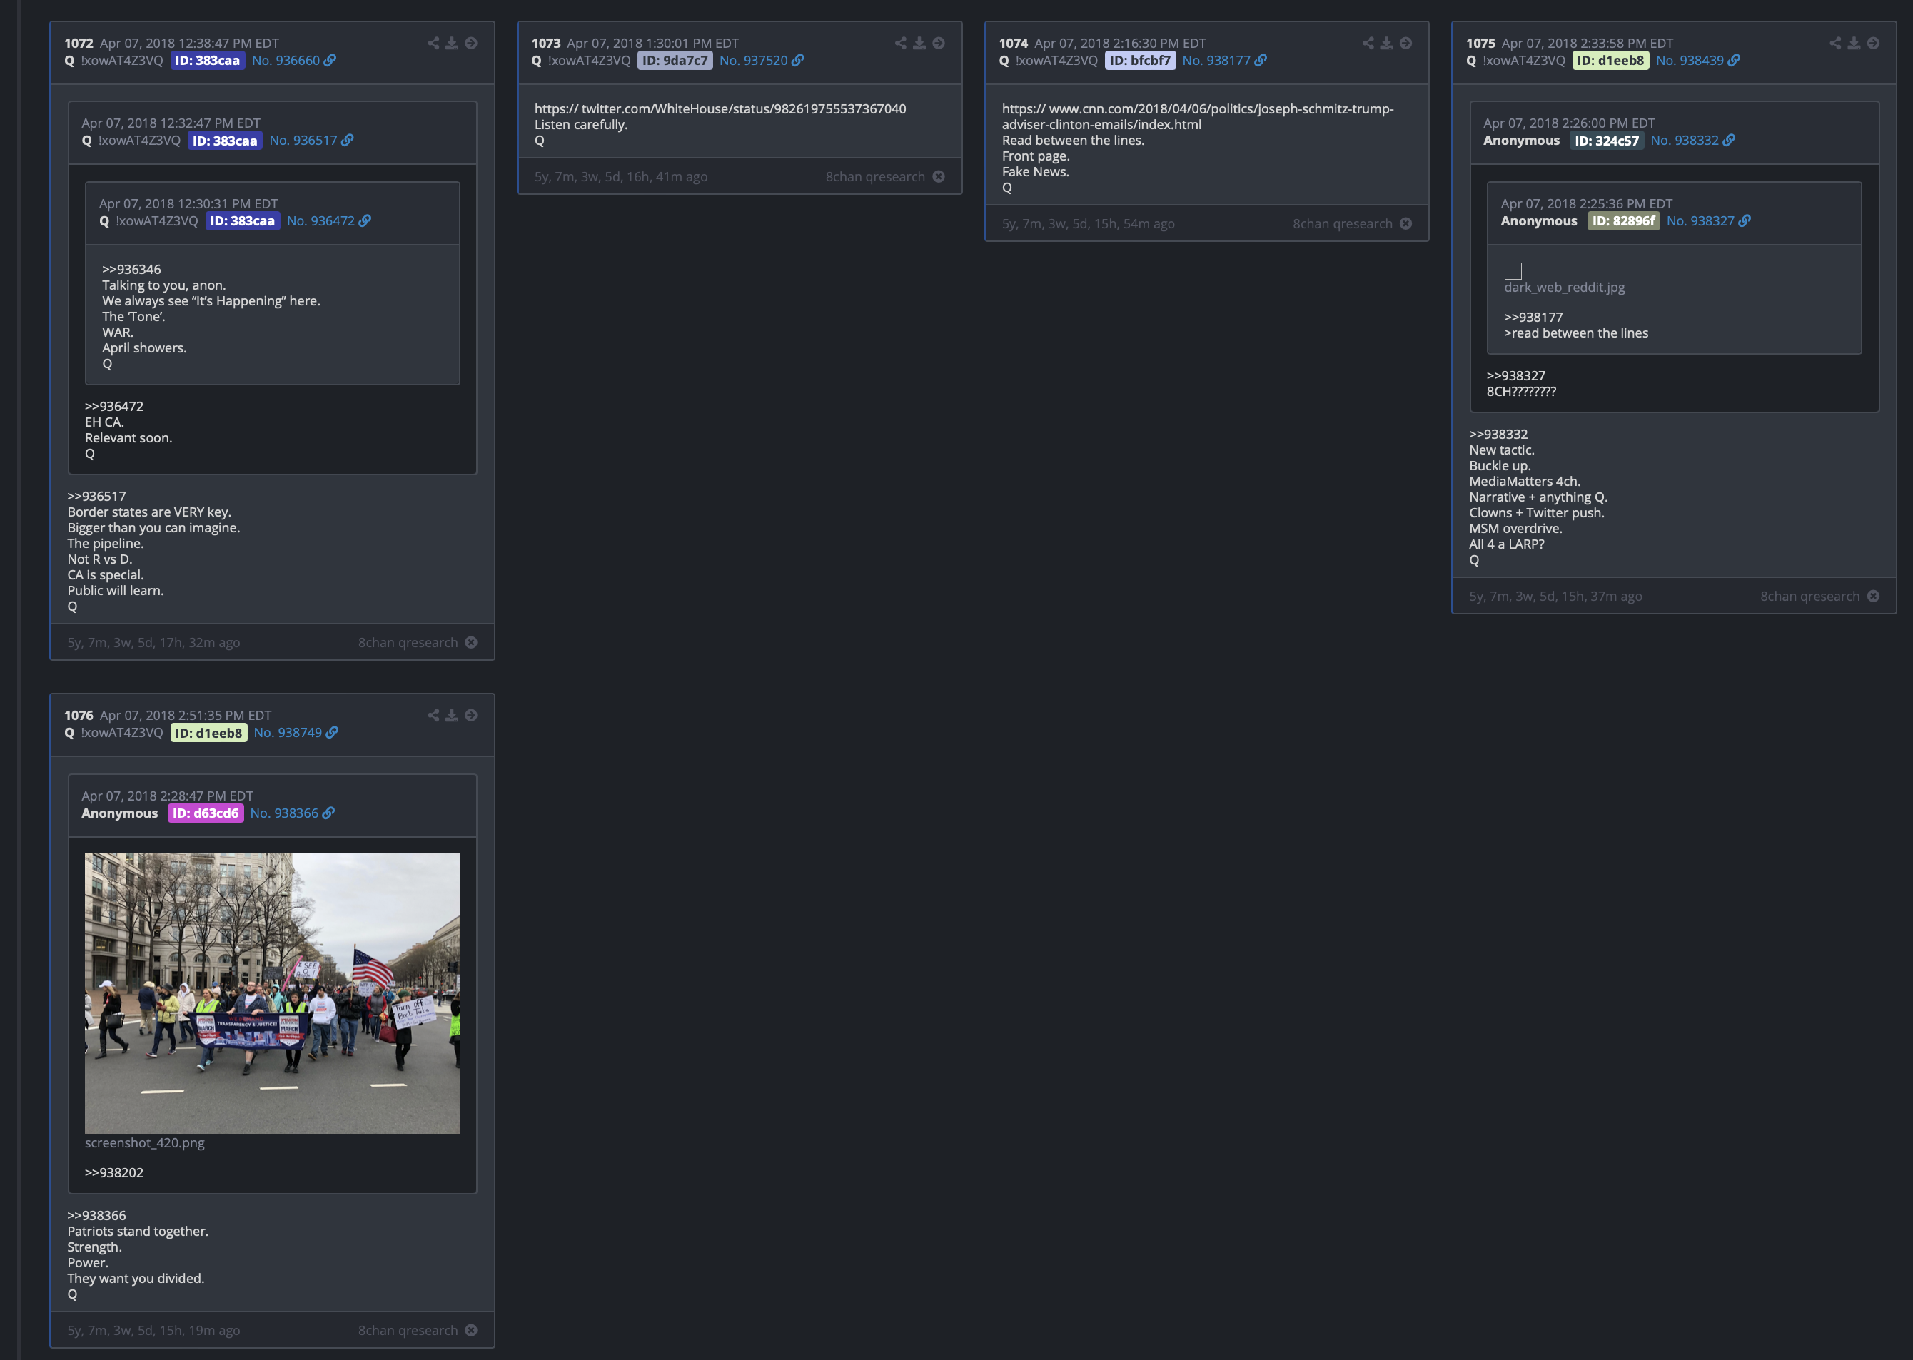The image size is (1913, 1360).
Task: Click the >>936472 reply reference
Action: click(x=114, y=406)
